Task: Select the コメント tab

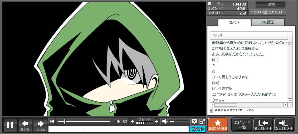Action: [x=234, y=23]
